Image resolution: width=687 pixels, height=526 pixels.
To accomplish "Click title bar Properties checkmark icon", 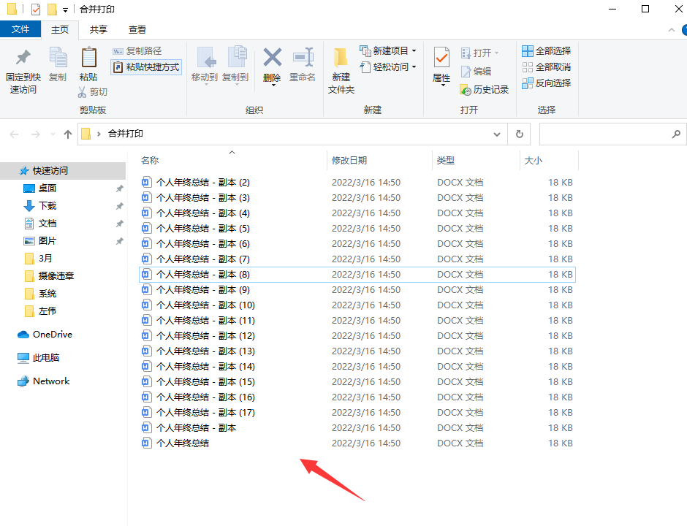I will [36, 9].
